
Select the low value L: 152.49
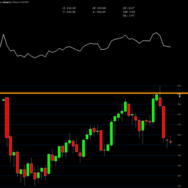pos(99,12)
